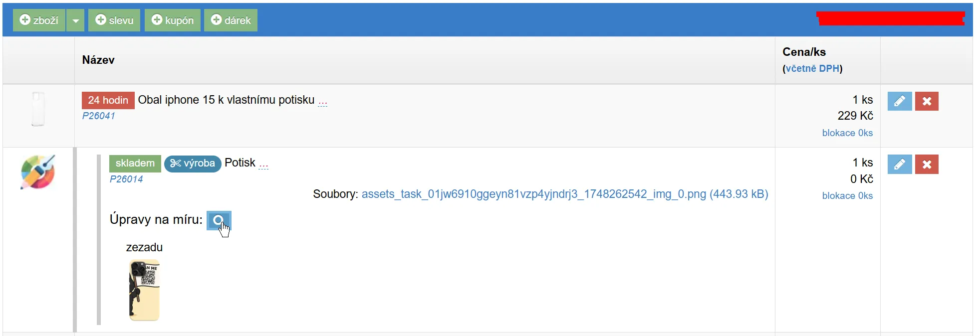This screenshot has width=980, height=336.
Task: Add a kupón to the order
Action: 173,20
